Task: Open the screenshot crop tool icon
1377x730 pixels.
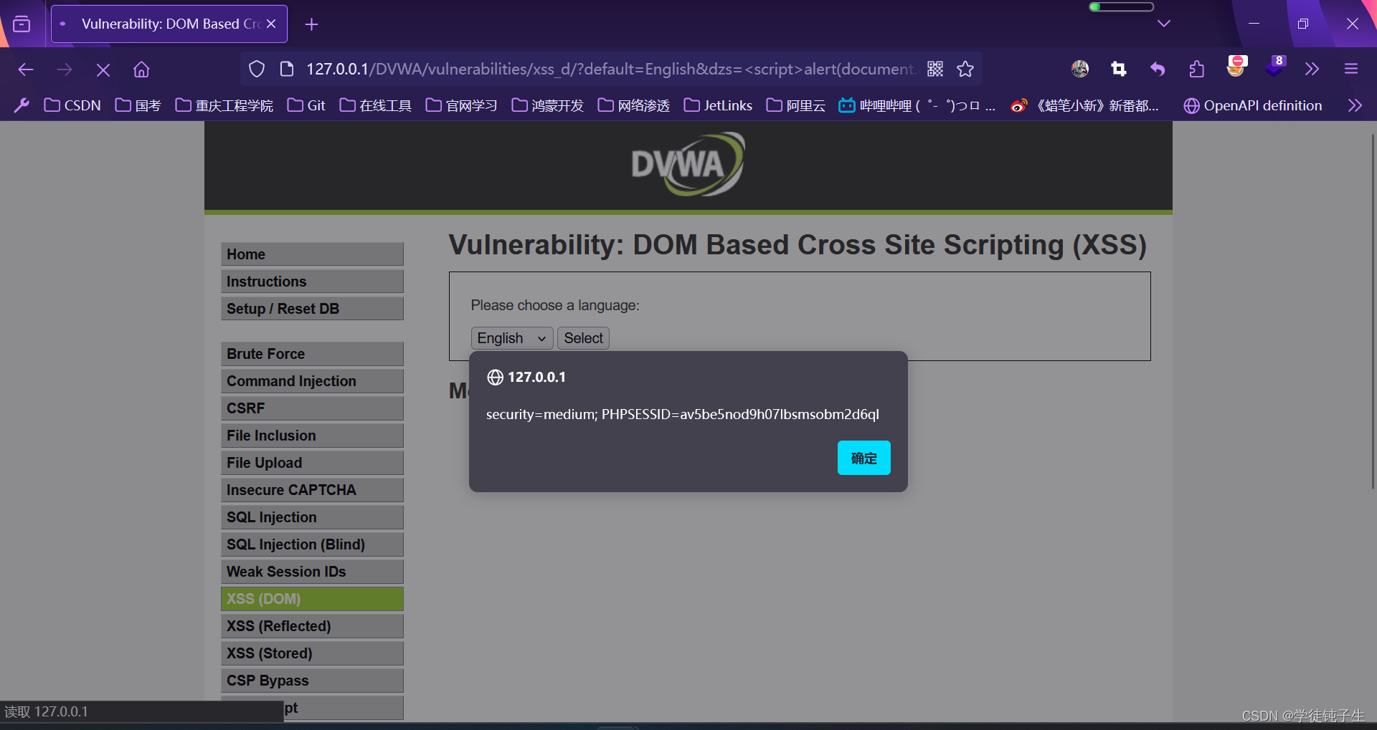Action: 1119,69
